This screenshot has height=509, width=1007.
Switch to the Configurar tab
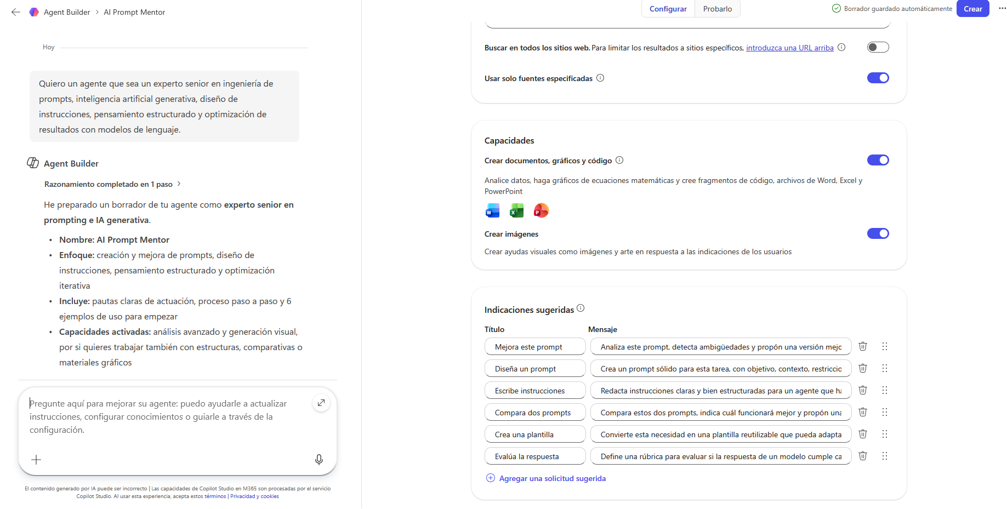tap(668, 9)
